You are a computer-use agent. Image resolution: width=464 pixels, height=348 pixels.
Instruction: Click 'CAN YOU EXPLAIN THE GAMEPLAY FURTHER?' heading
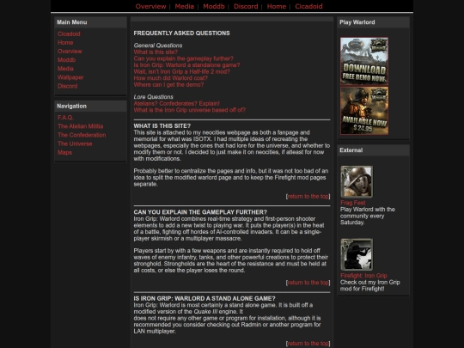point(200,212)
